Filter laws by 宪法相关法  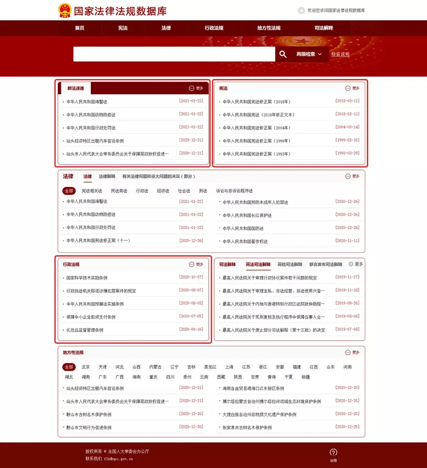click(92, 191)
